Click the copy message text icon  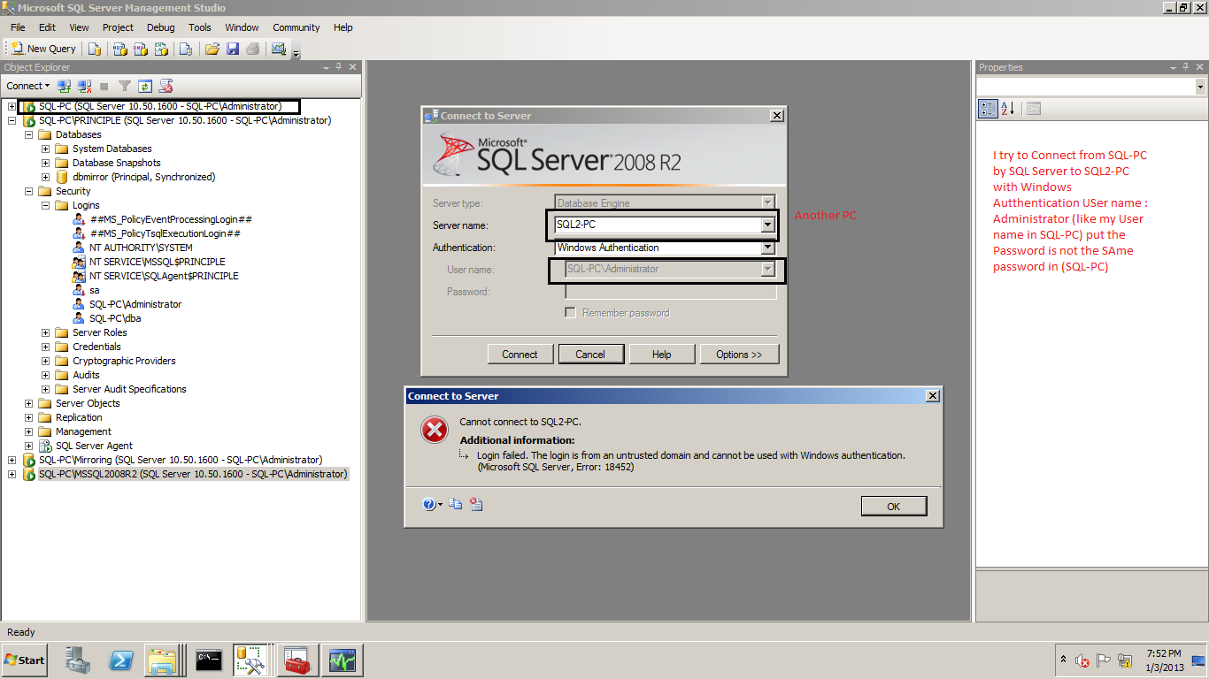click(x=456, y=504)
